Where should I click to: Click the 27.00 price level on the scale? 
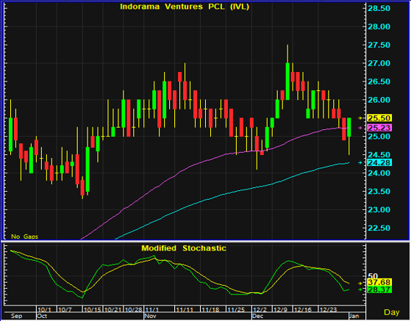(x=379, y=63)
